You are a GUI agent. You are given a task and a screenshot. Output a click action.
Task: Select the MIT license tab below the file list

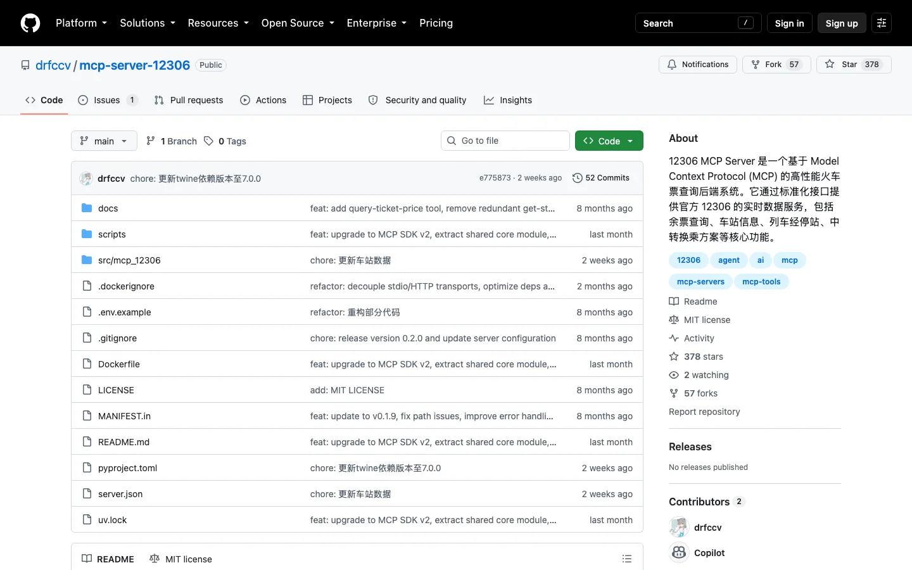click(x=181, y=559)
